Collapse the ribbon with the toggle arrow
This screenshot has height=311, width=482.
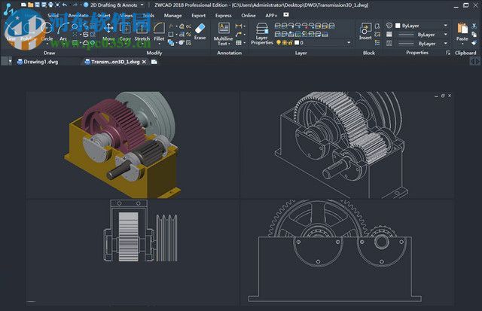(x=286, y=15)
